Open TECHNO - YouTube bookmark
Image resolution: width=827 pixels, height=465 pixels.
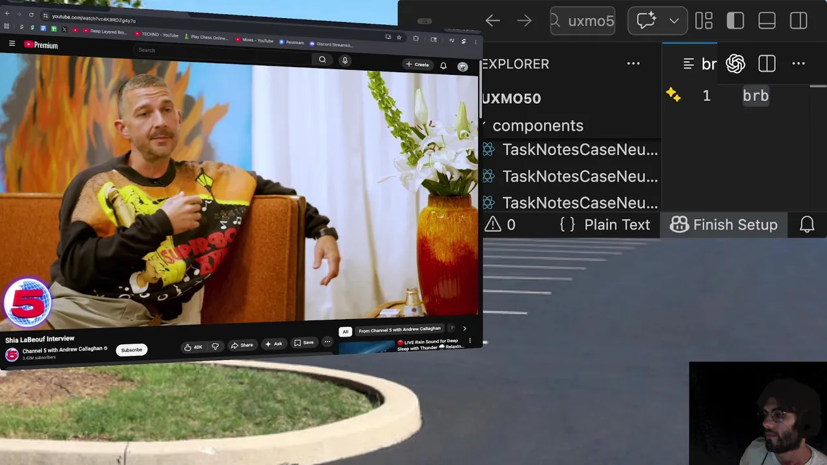tap(157, 34)
